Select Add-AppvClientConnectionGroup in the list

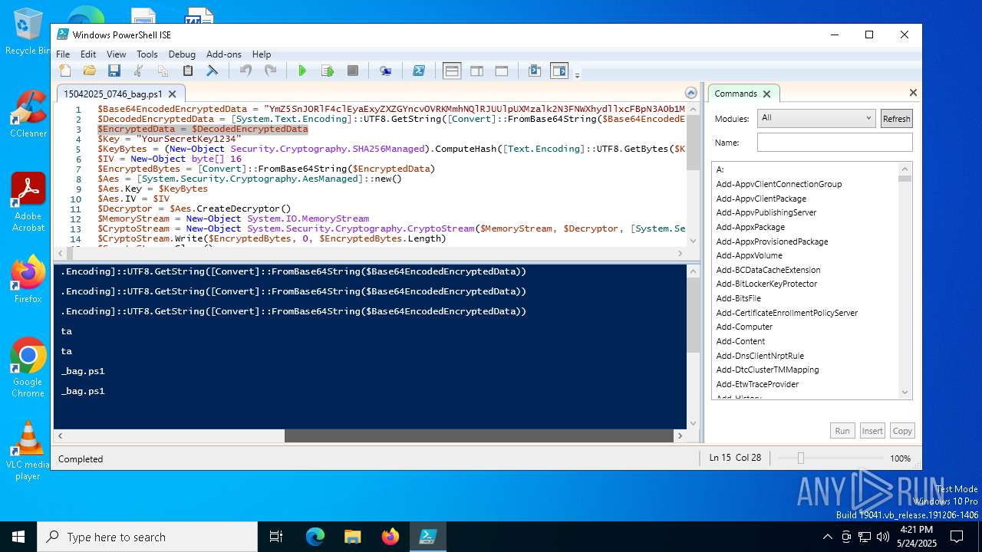779,184
